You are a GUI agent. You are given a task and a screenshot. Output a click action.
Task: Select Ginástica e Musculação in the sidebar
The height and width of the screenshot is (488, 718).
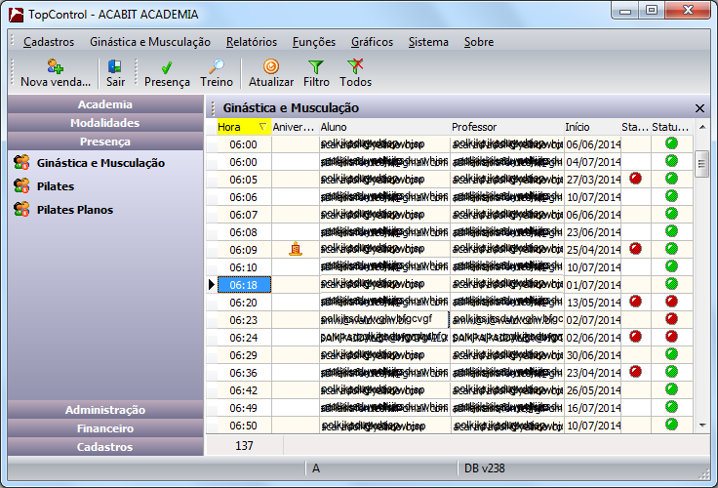[x=100, y=163]
